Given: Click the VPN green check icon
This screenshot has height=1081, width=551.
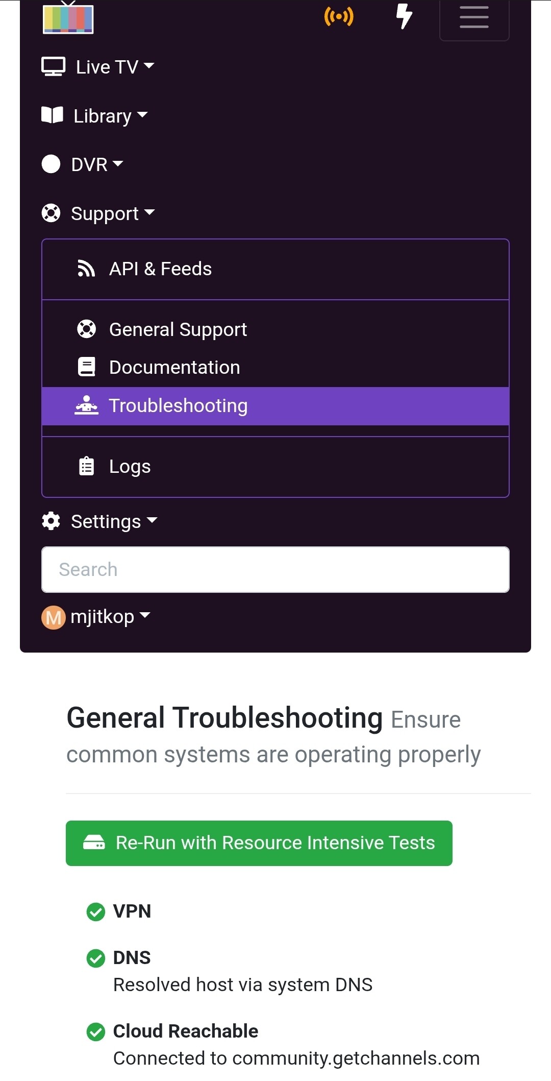Looking at the screenshot, I should pyautogui.click(x=96, y=911).
